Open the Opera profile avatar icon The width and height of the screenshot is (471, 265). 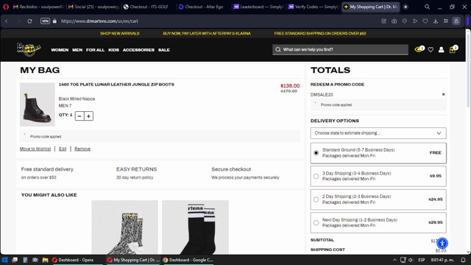click(x=456, y=21)
